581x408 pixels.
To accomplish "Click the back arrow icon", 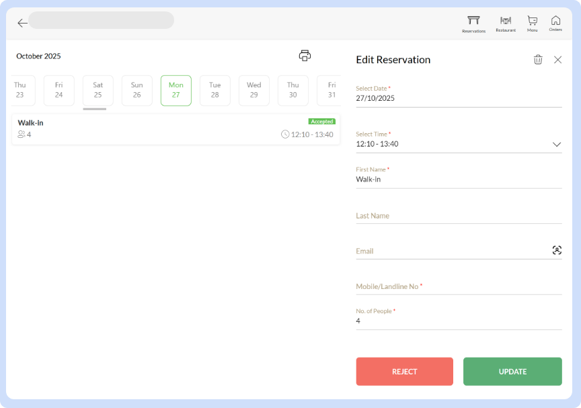I will coord(22,23).
